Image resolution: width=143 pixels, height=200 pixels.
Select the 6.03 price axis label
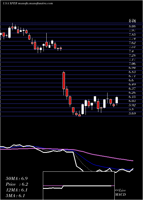(132, 101)
